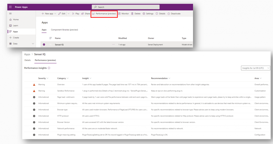
Task: Expand the Data section in sidebar
Action: [33, 44]
